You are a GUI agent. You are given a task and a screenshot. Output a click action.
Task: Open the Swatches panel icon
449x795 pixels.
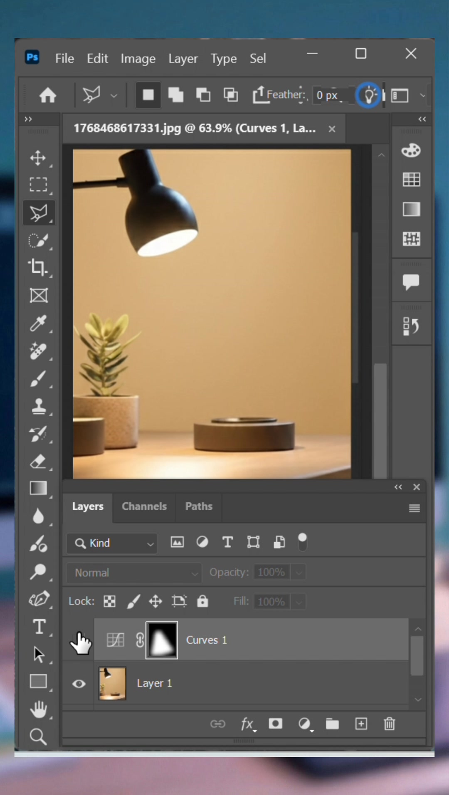[411, 180]
